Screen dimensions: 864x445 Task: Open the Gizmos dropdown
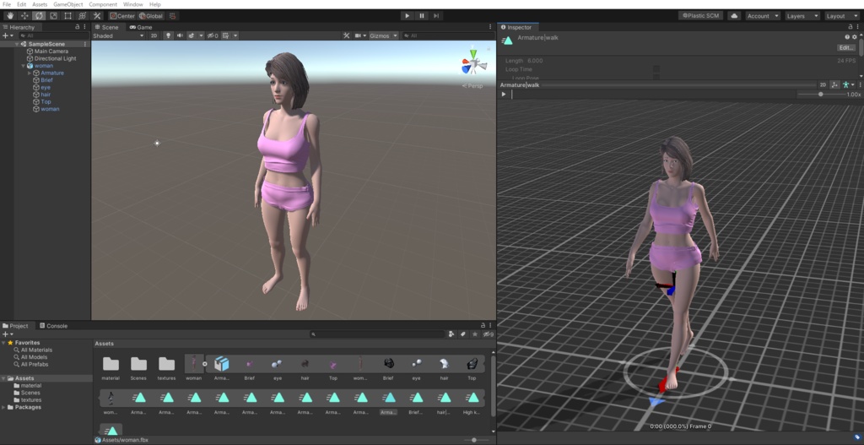(x=383, y=35)
